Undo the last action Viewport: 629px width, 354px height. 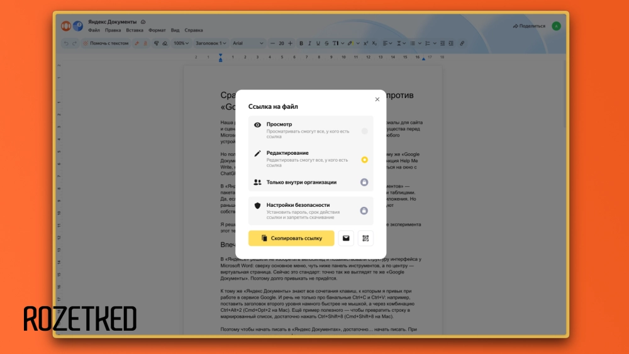point(66,43)
